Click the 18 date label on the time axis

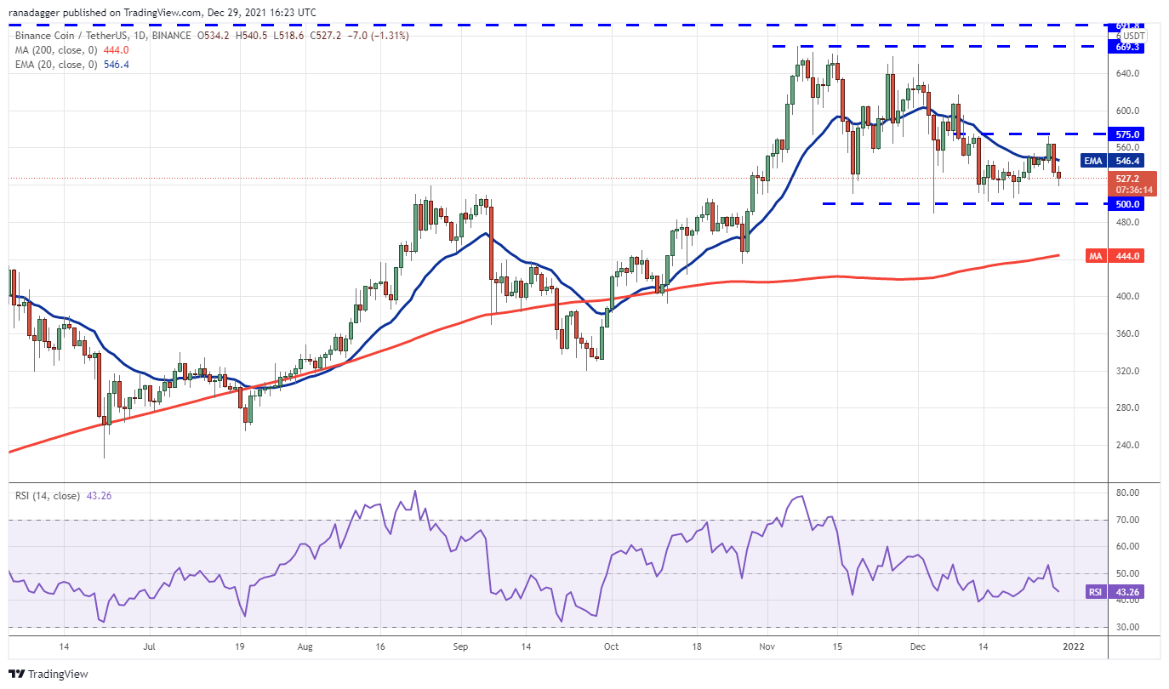697,646
